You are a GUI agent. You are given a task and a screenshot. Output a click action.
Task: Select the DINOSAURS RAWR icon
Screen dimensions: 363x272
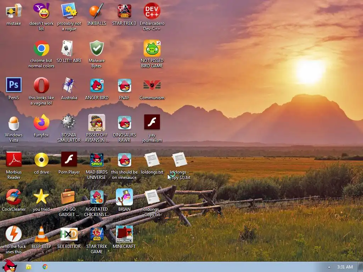click(x=124, y=123)
